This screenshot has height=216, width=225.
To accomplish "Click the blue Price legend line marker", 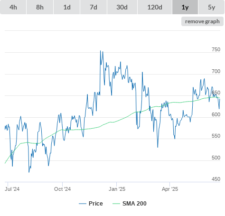I will tap(83, 204).
